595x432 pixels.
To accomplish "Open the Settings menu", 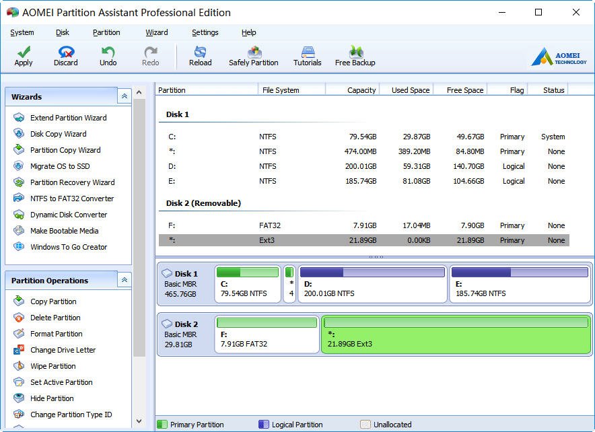I will [205, 32].
